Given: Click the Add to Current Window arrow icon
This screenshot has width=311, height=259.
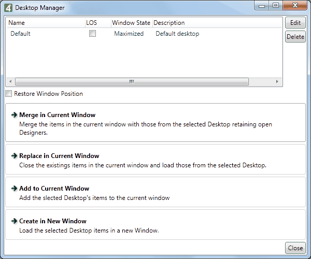Looking at the screenshot, I should (15, 188).
